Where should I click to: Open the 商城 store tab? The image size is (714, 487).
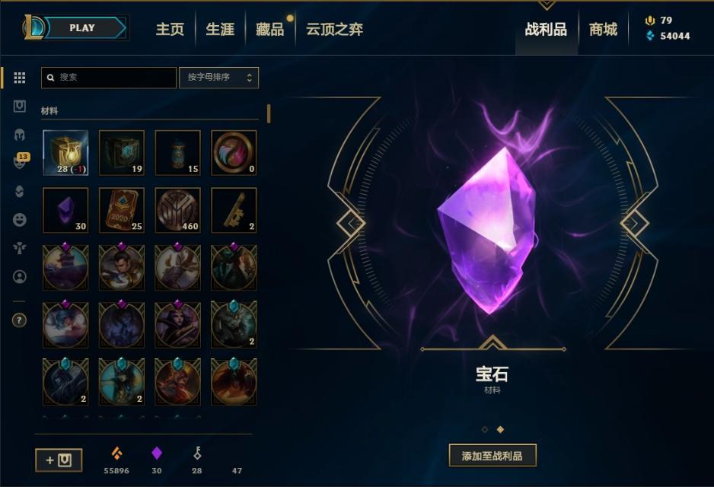pos(604,30)
